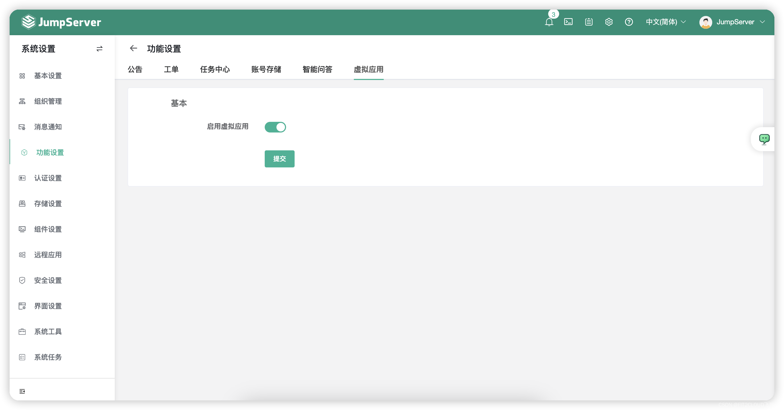Click the 提交 button

(x=279, y=158)
